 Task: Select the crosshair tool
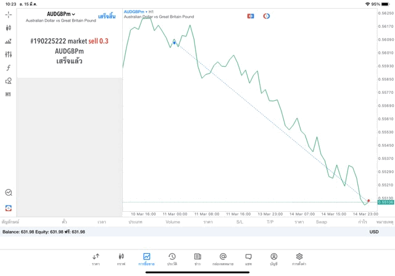[x=8, y=14]
